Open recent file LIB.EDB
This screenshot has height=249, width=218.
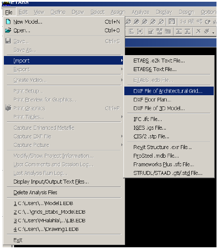pyautogui.click(x=63, y=221)
